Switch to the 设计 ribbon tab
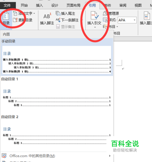This screenshot has width=152, height=162. (x=55, y=5)
